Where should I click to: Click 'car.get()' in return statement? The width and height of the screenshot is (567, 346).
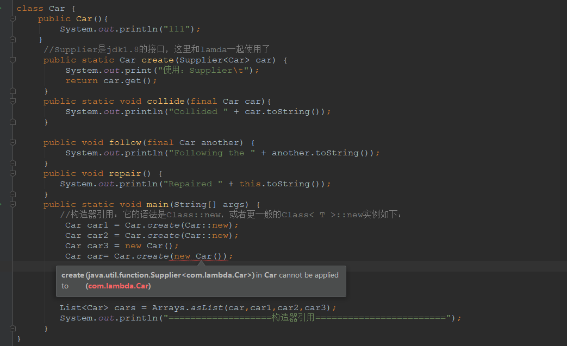[x=127, y=81]
